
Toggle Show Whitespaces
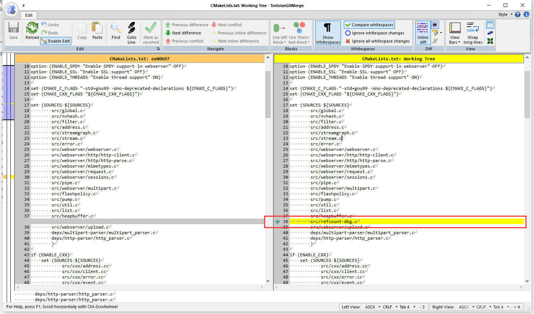328,33
